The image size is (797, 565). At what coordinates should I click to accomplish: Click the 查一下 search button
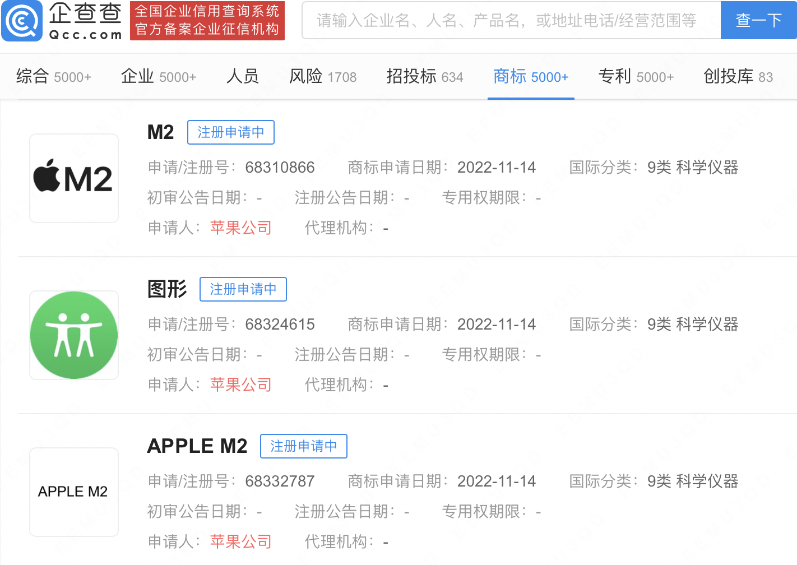[759, 20]
